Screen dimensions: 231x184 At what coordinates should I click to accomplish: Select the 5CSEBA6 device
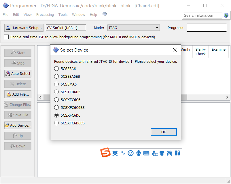click(57, 69)
